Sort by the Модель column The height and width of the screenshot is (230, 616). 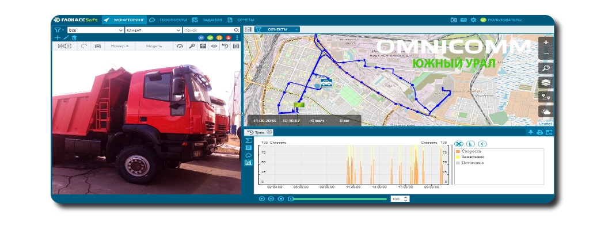coord(154,46)
